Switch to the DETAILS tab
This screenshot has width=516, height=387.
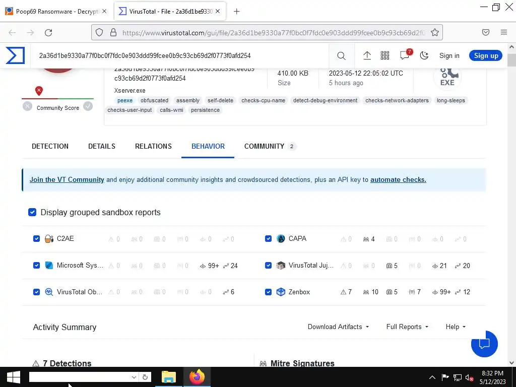(102, 147)
